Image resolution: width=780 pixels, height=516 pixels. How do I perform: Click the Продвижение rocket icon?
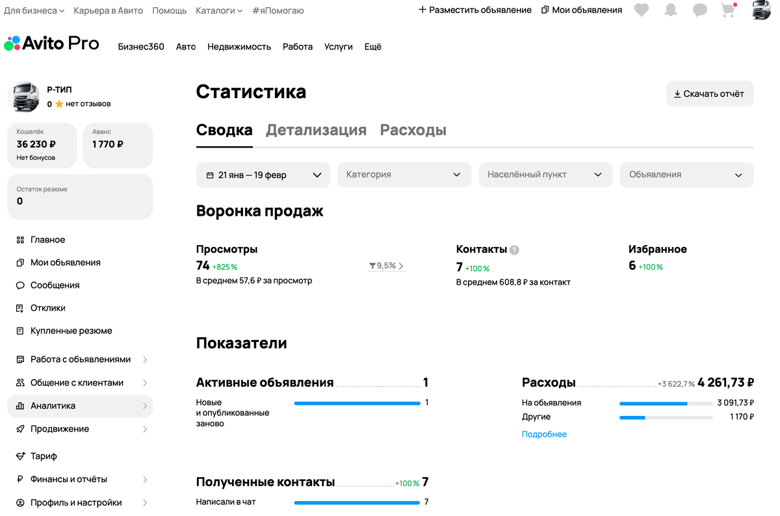click(20, 429)
